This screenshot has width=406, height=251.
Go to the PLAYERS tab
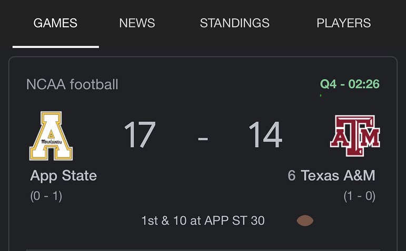343,23
